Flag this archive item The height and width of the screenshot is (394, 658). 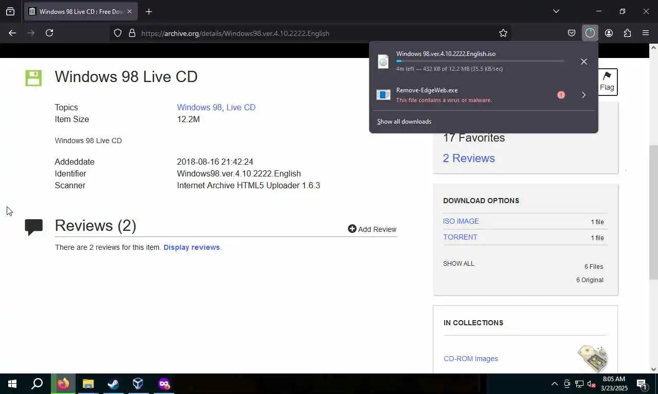point(607,82)
